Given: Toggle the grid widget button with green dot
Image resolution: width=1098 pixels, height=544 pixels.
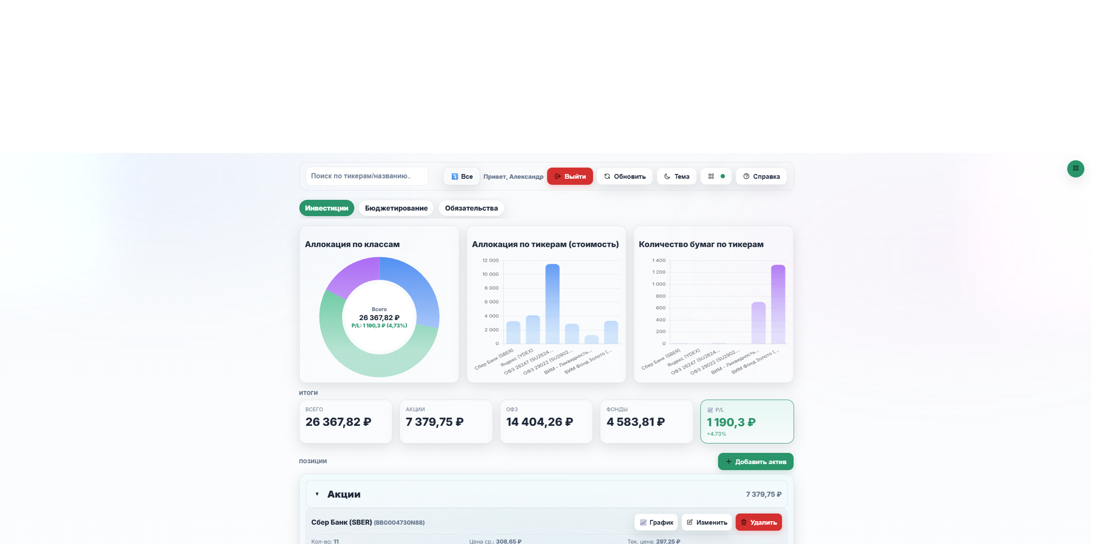Looking at the screenshot, I should (x=716, y=176).
